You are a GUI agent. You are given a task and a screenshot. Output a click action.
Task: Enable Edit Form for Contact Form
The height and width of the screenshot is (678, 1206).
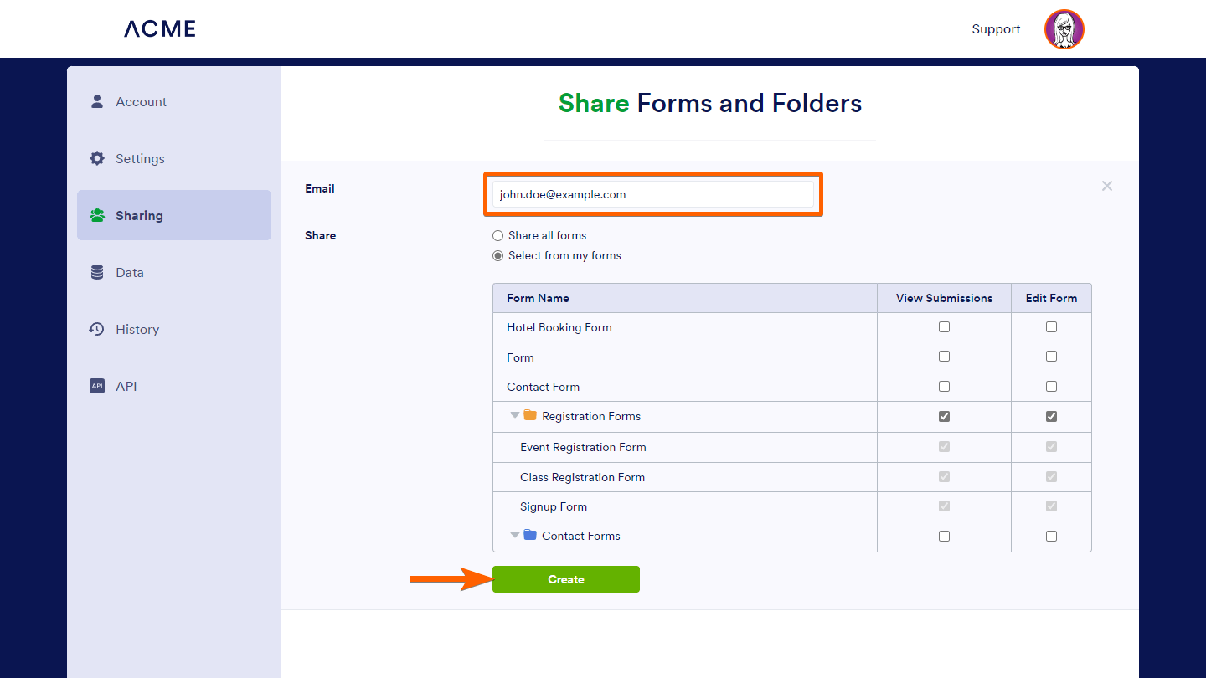(1051, 387)
